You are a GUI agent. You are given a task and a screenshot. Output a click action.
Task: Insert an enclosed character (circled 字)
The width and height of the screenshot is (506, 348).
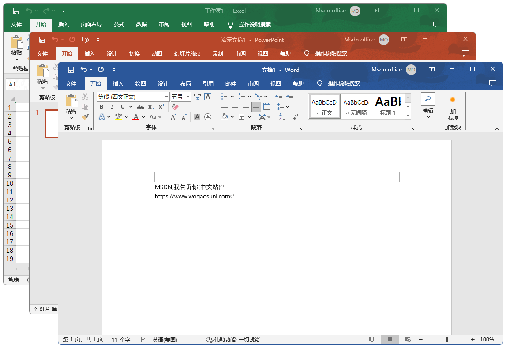208,117
